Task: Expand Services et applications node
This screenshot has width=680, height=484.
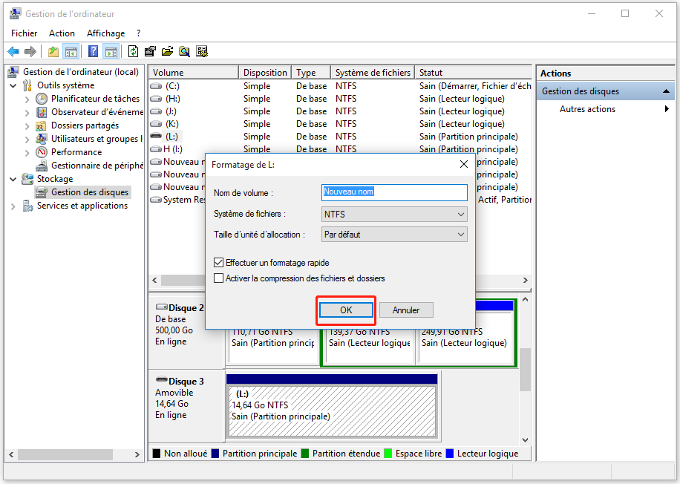Action: (13, 206)
